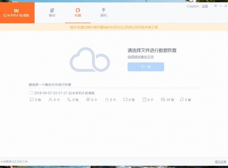Click the apps grid icon
This screenshot has height=168, width=228.
(88, 100)
